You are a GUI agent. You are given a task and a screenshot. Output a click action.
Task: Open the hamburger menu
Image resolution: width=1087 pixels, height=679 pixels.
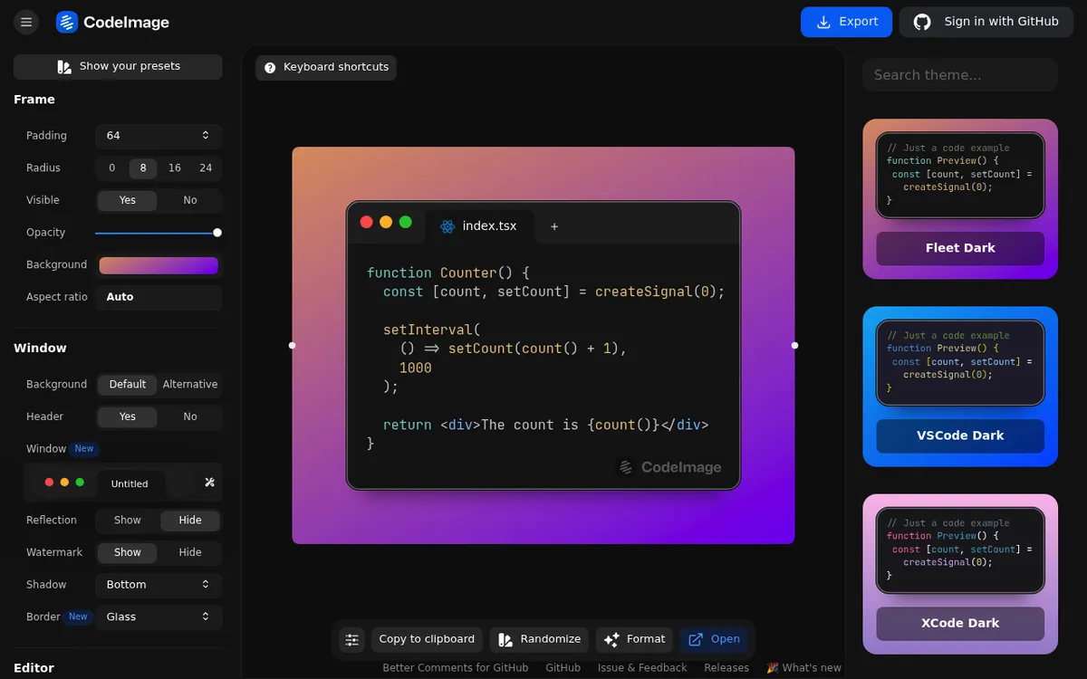tap(26, 22)
